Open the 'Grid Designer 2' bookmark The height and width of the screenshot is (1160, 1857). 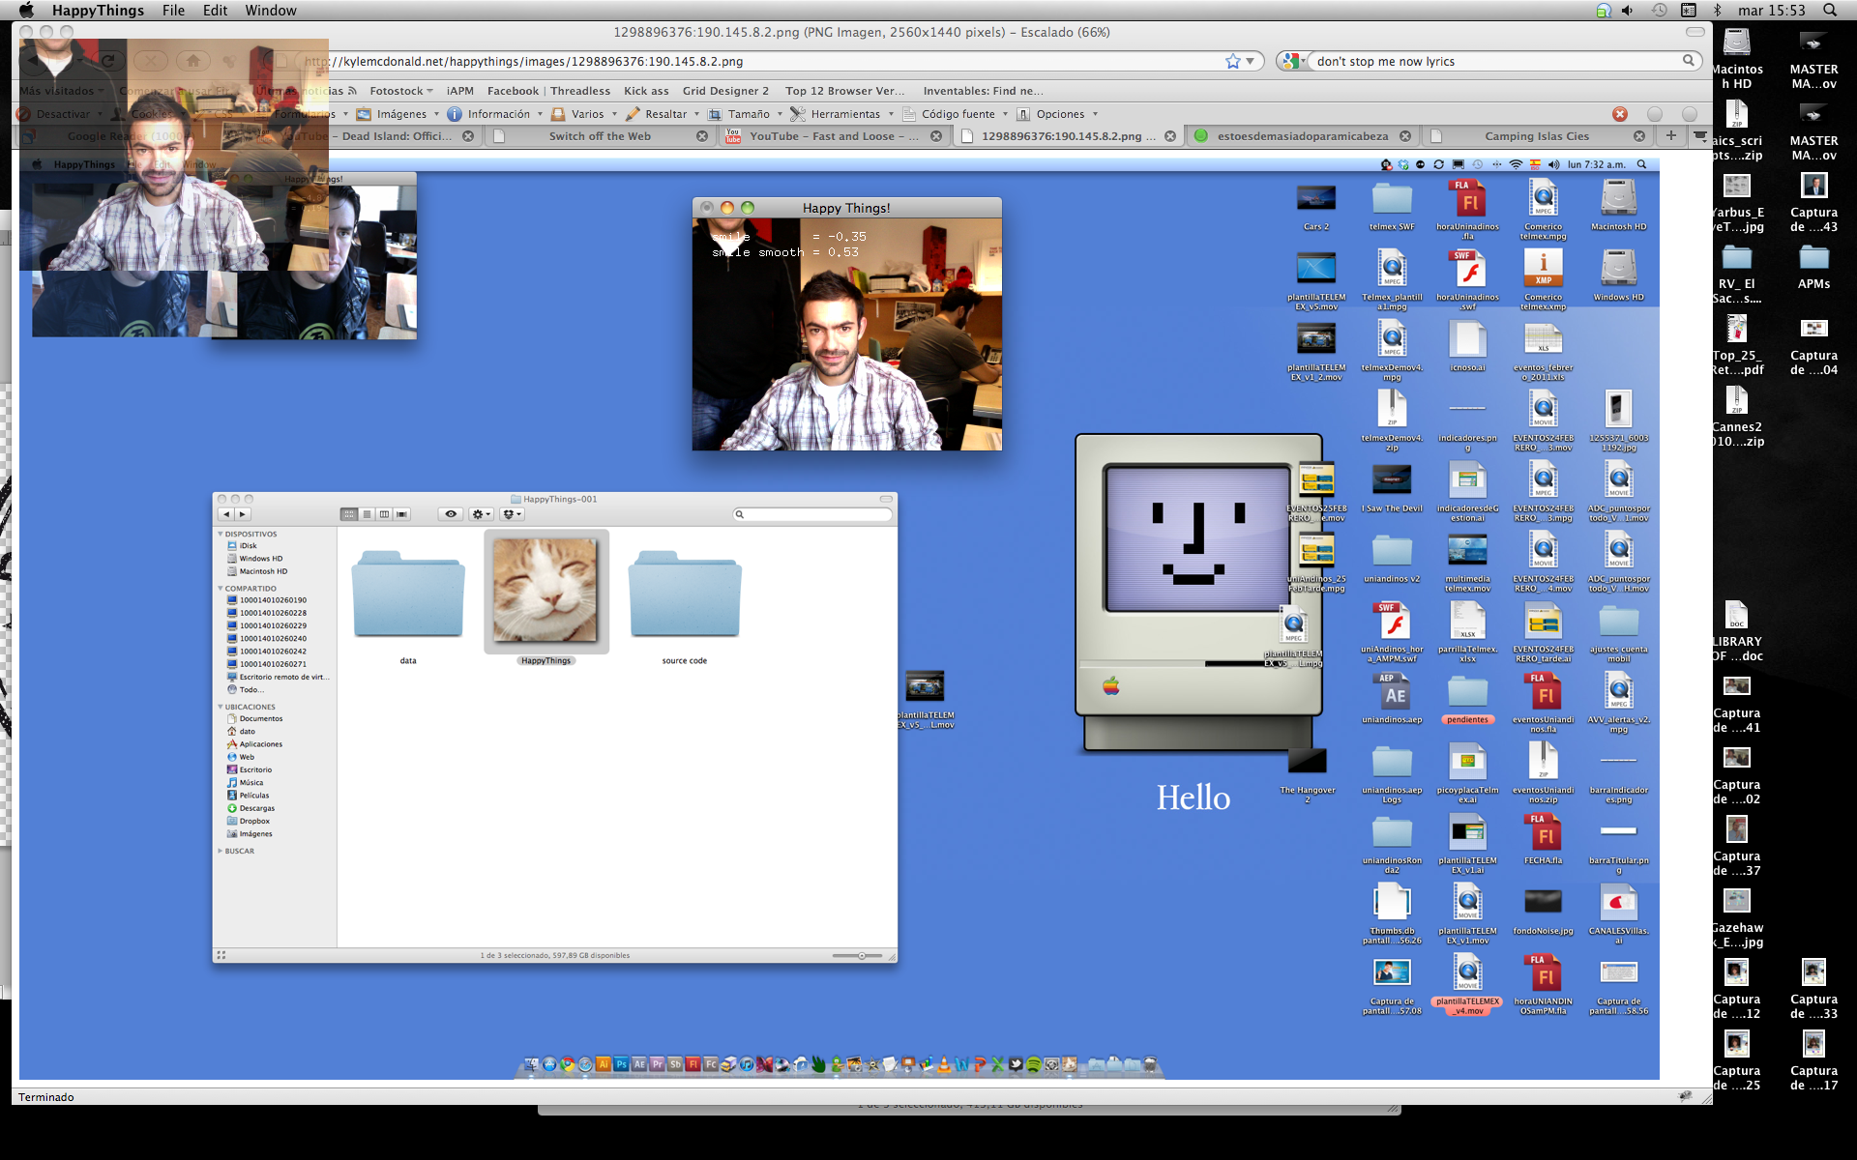(x=725, y=91)
